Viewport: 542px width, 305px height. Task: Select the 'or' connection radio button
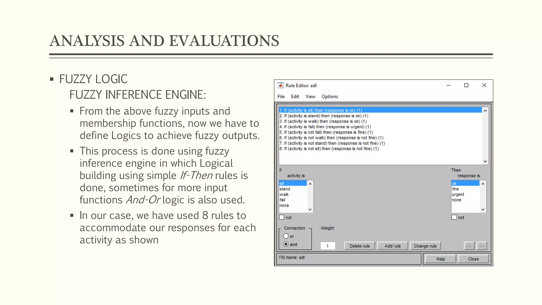(x=286, y=236)
